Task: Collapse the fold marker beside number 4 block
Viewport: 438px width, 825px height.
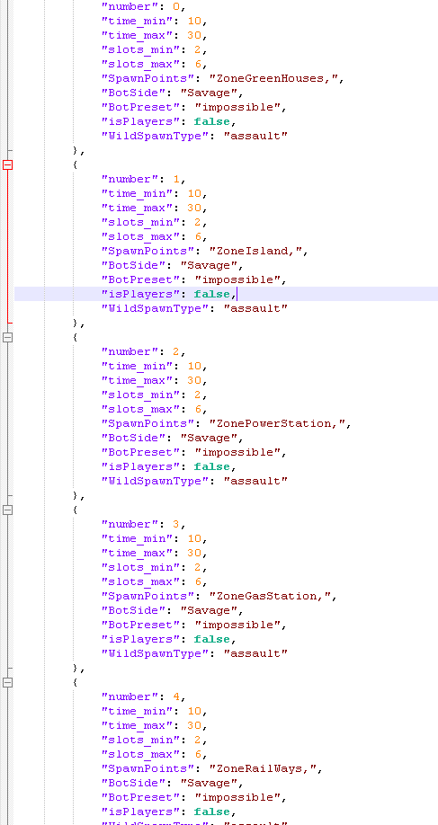Action: coord(7,682)
